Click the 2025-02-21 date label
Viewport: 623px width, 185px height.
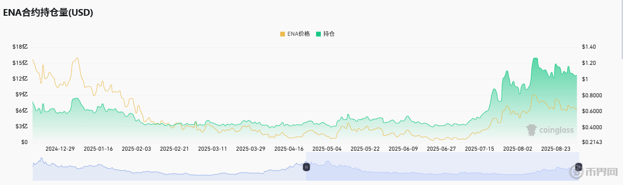[x=174, y=149]
